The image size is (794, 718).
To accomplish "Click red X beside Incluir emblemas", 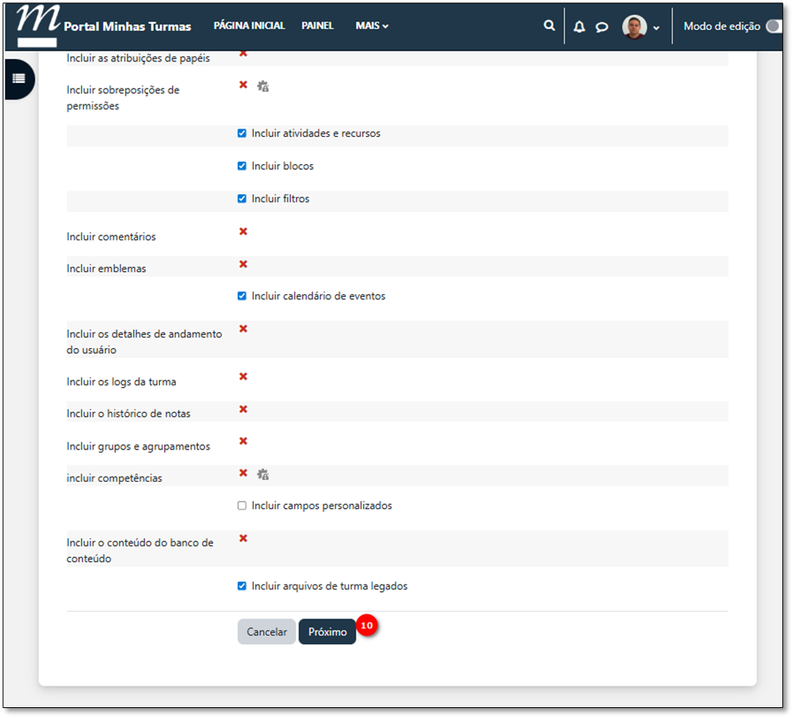I will pos(243,264).
